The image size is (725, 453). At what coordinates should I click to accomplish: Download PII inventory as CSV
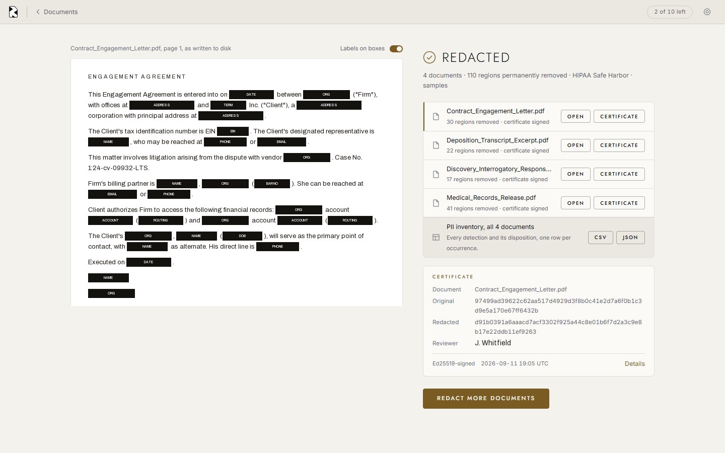point(601,238)
